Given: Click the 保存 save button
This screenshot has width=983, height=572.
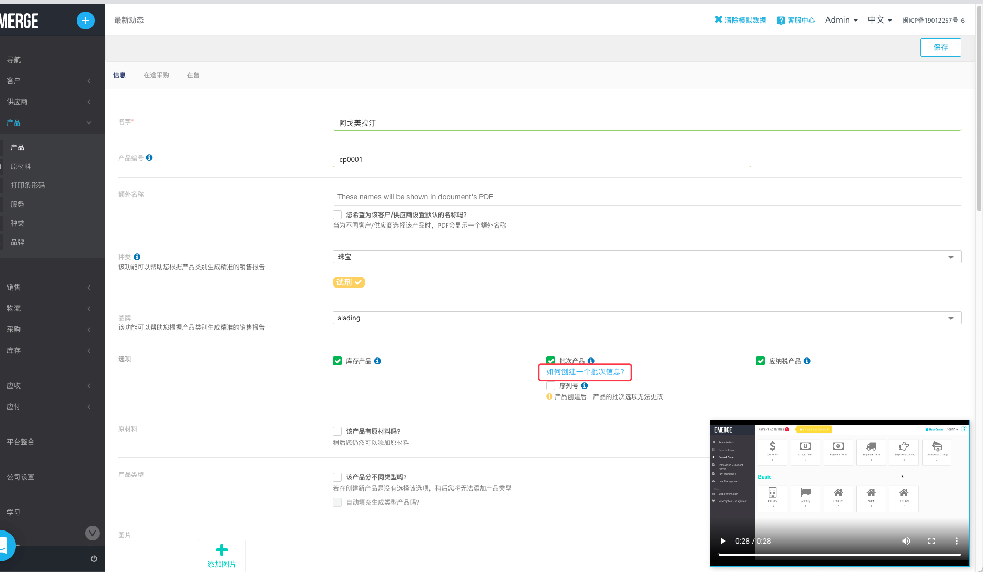Looking at the screenshot, I should click(940, 47).
